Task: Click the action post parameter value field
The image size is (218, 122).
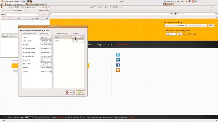Action: (x=78, y=41)
